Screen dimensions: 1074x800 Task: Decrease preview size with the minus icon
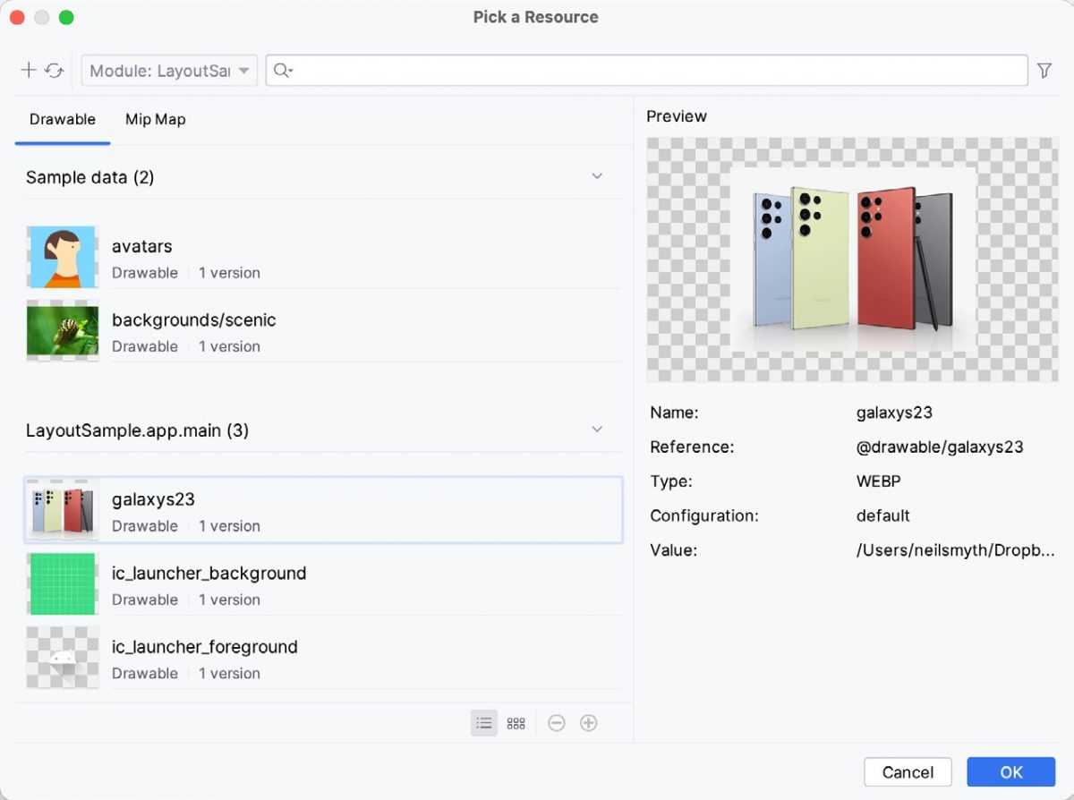click(x=556, y=722)
